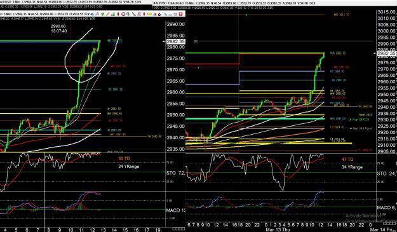Click the 2990.60 price annotation on left chart
Image resolution: width=397 pixels, height=232 pixels.
[58, 26]
